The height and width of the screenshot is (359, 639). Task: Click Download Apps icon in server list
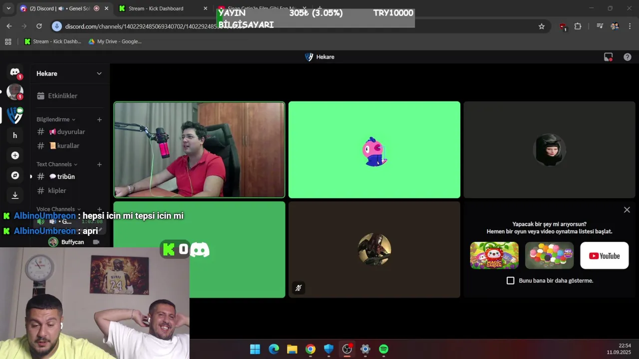tap(15, 195)
